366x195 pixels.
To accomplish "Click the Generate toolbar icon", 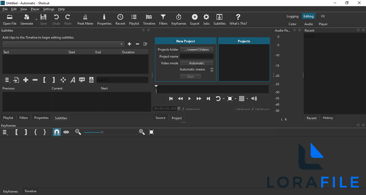I will pyautogui.click(x=27, y=20).
